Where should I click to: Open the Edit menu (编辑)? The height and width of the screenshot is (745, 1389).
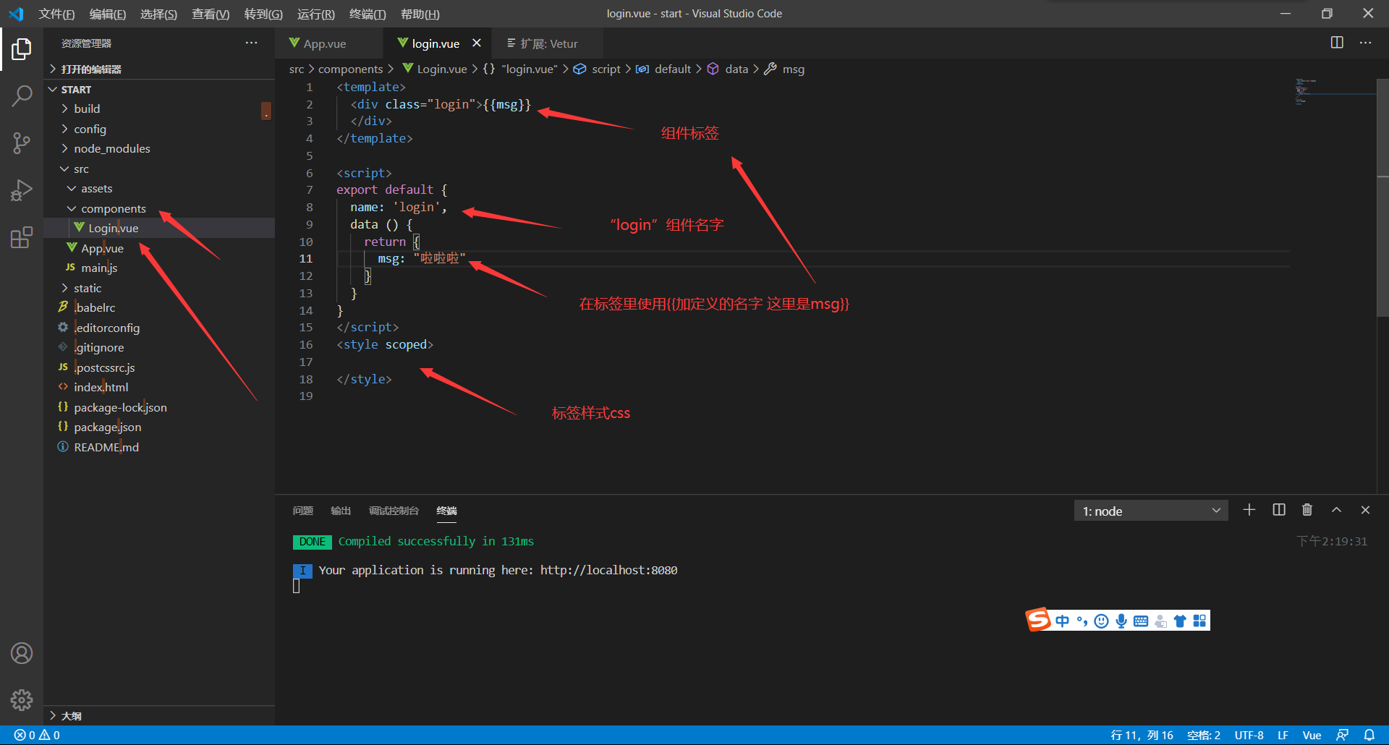tap(107, 14)
